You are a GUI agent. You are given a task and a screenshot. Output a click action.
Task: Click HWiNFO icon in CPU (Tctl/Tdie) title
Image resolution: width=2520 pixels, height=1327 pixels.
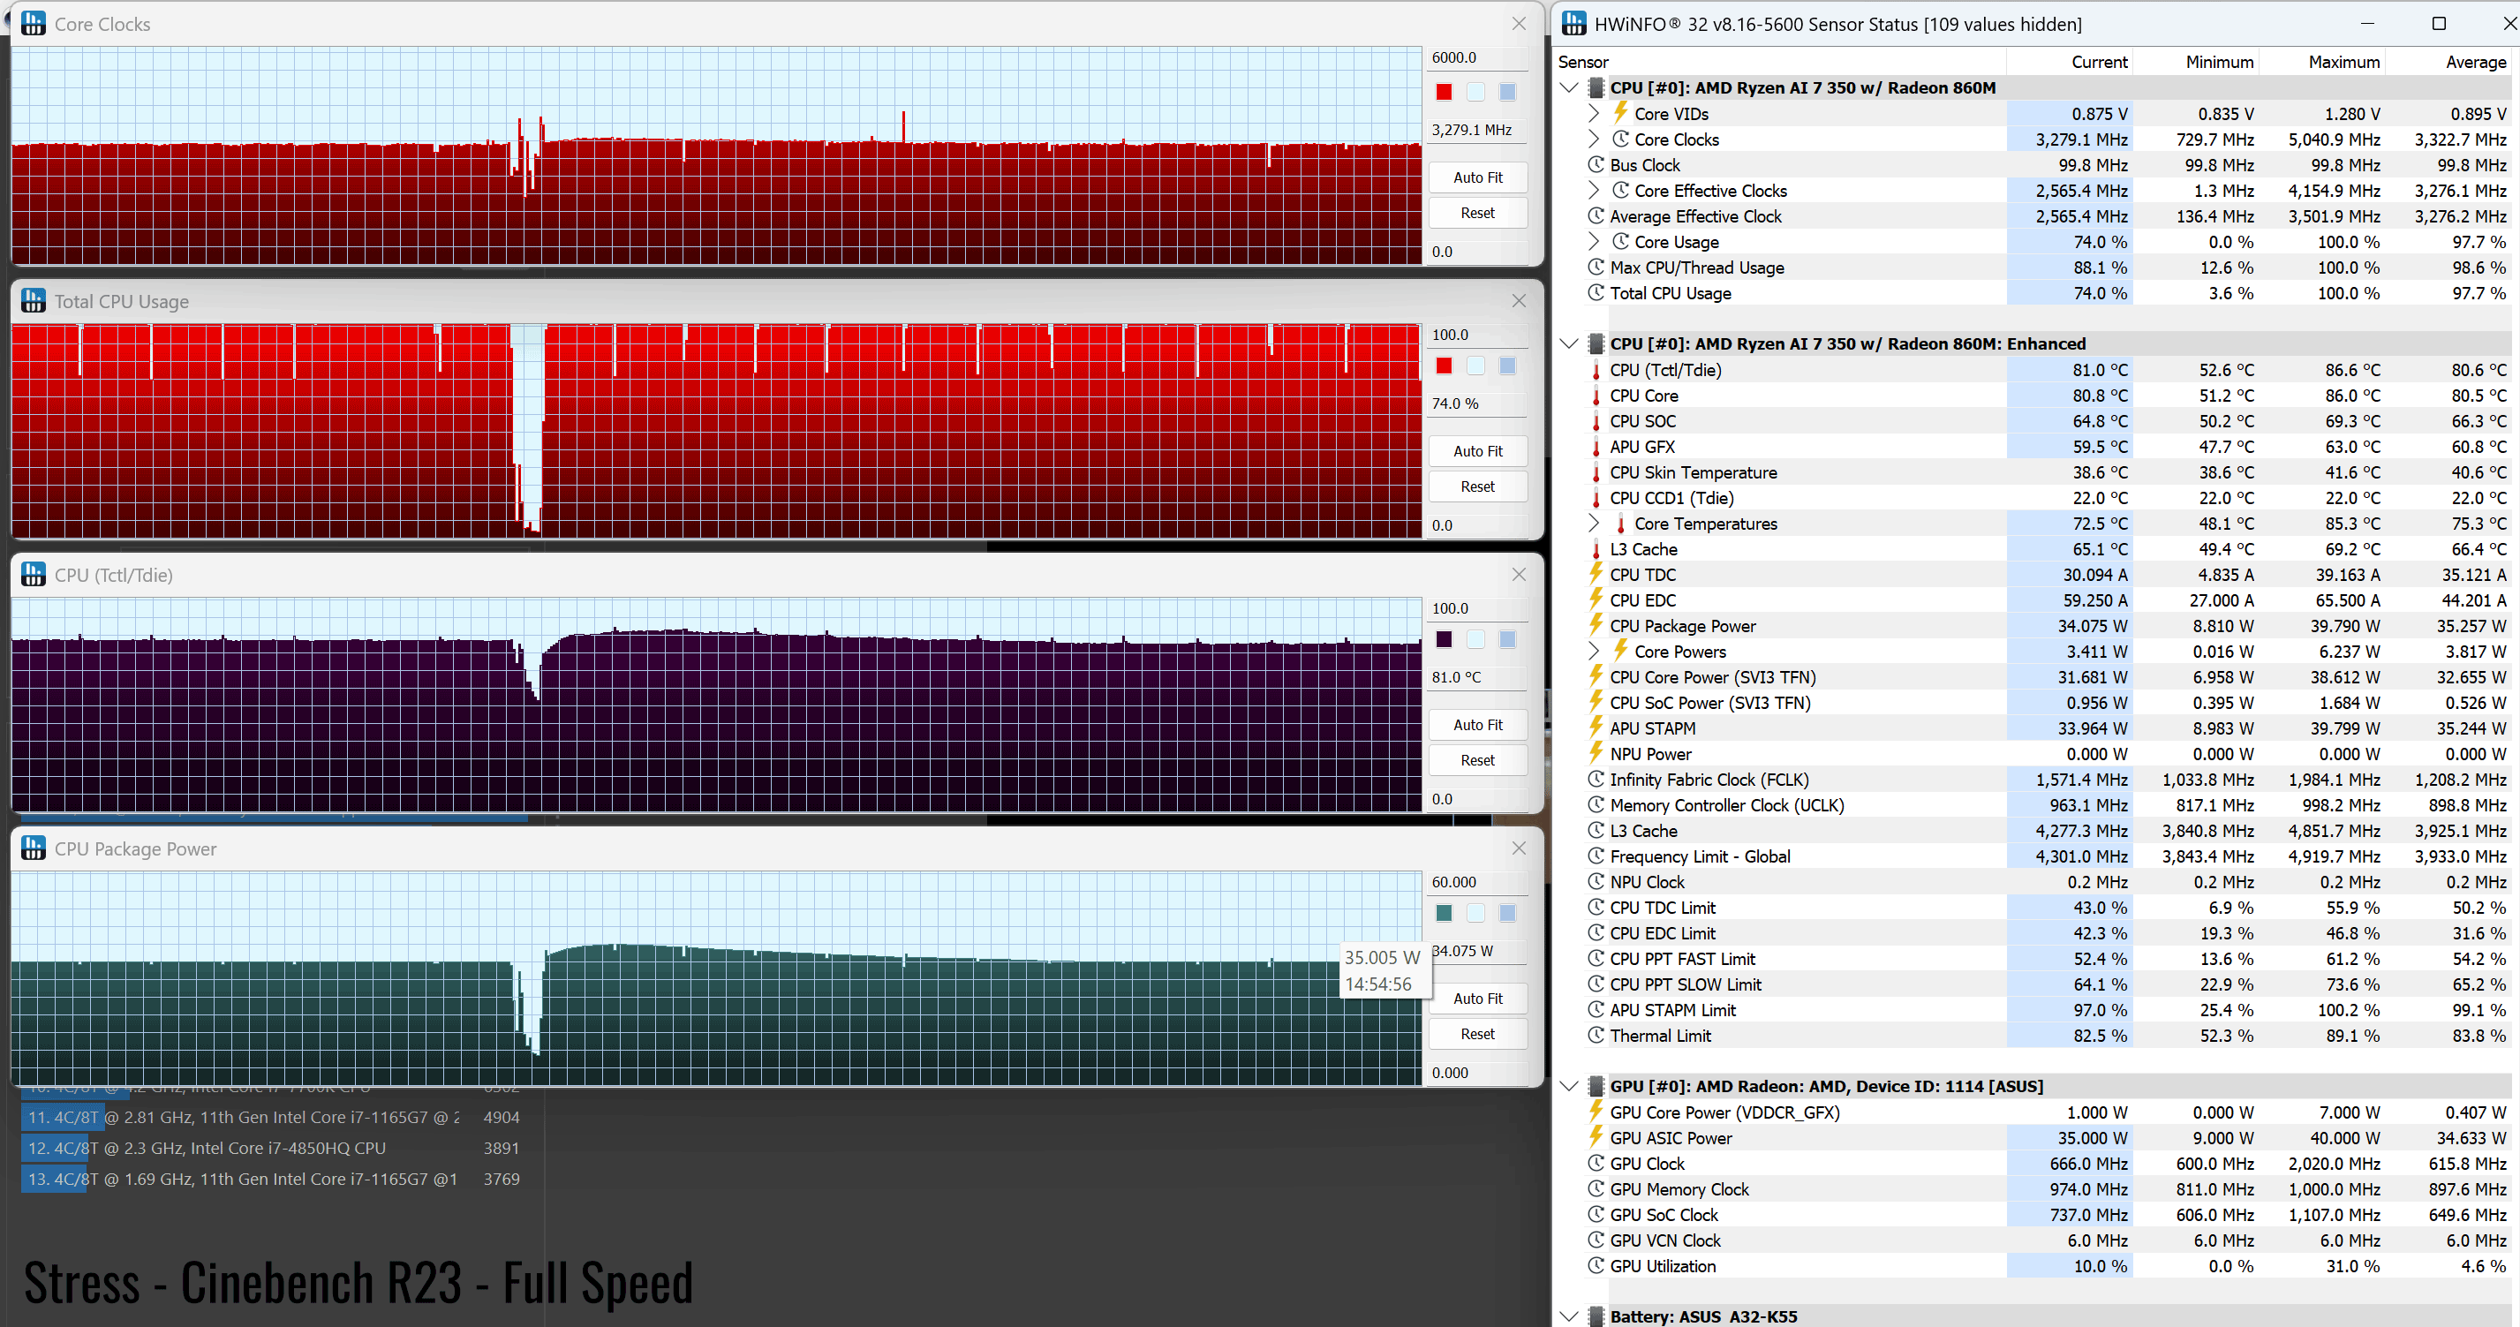(34, 575)
